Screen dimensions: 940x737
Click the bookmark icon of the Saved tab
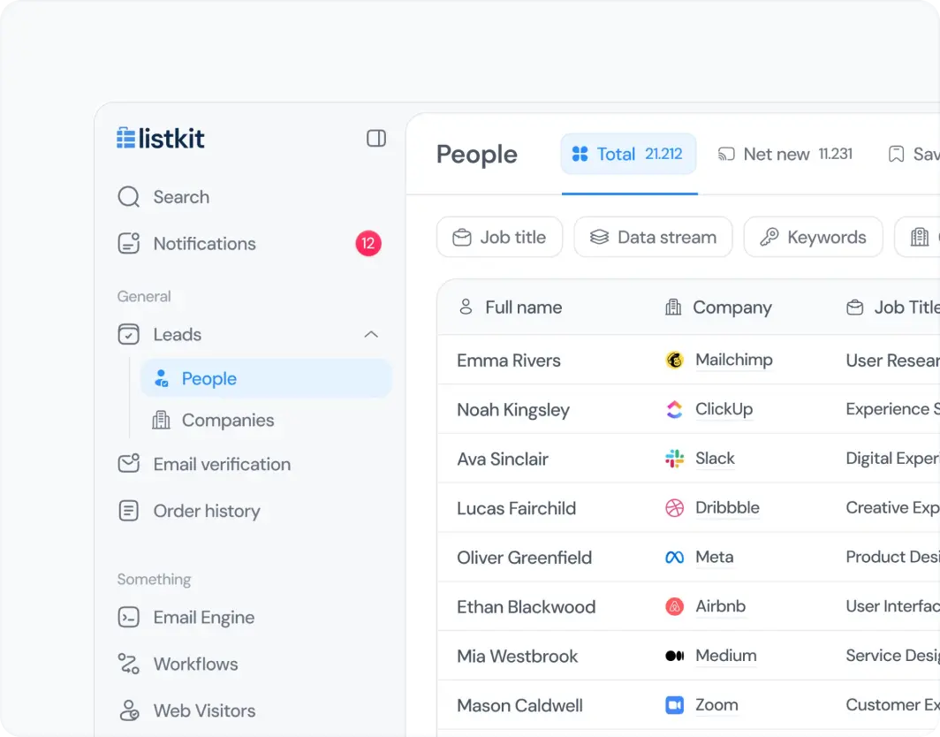(896, 154)
